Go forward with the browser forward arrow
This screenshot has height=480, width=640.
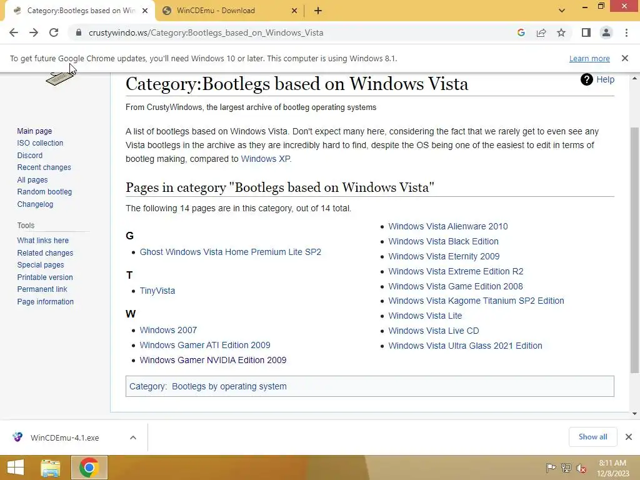pyautogui.click(x=34, y=32)
